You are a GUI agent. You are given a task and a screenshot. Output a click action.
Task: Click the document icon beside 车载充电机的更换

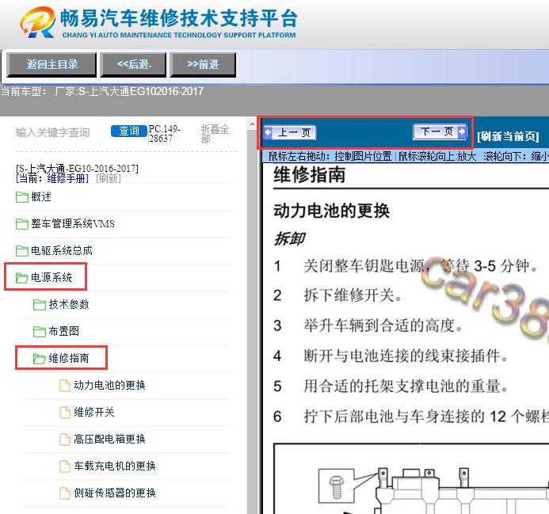tap(65, 466)
